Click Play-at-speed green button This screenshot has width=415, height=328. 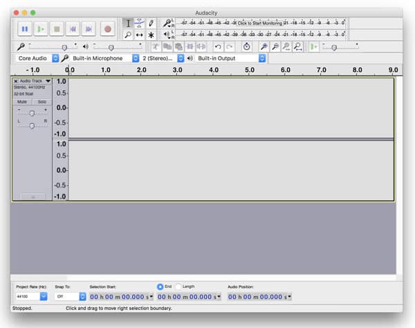(314, 46)
